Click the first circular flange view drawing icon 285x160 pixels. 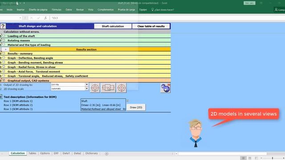click(95, 88)
